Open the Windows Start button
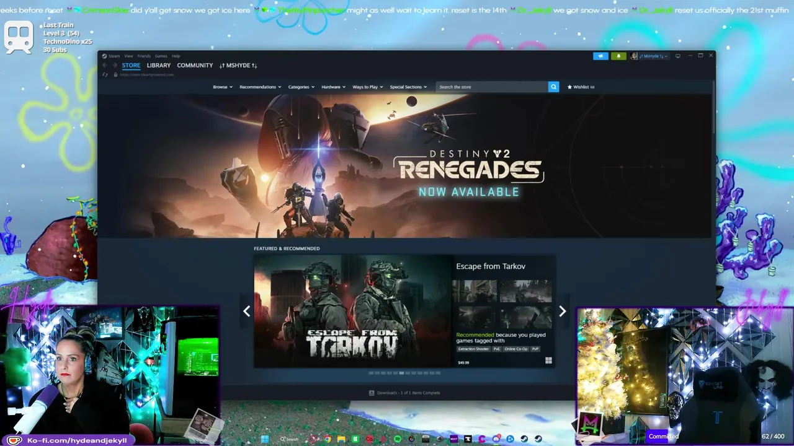 coord(265,439)
